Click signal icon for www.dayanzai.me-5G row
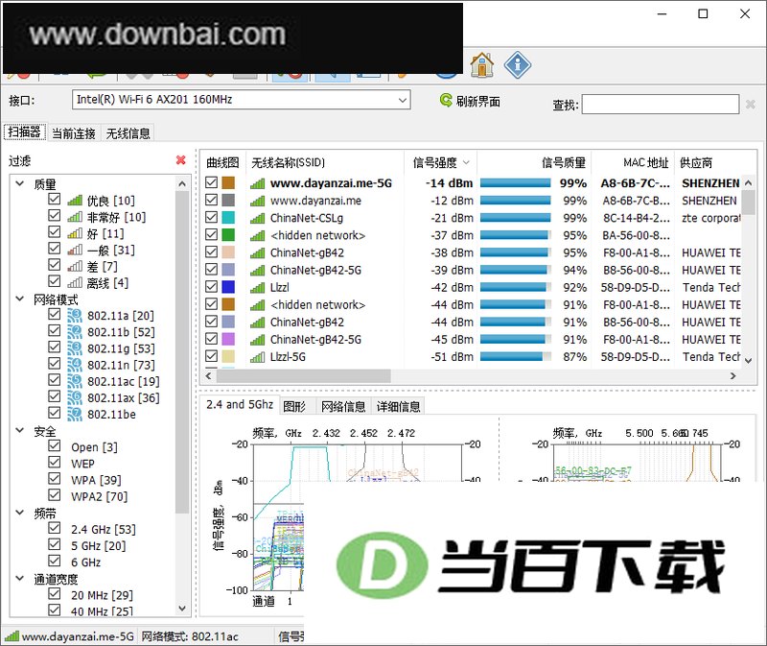767x646 pixels. point(257,183)
